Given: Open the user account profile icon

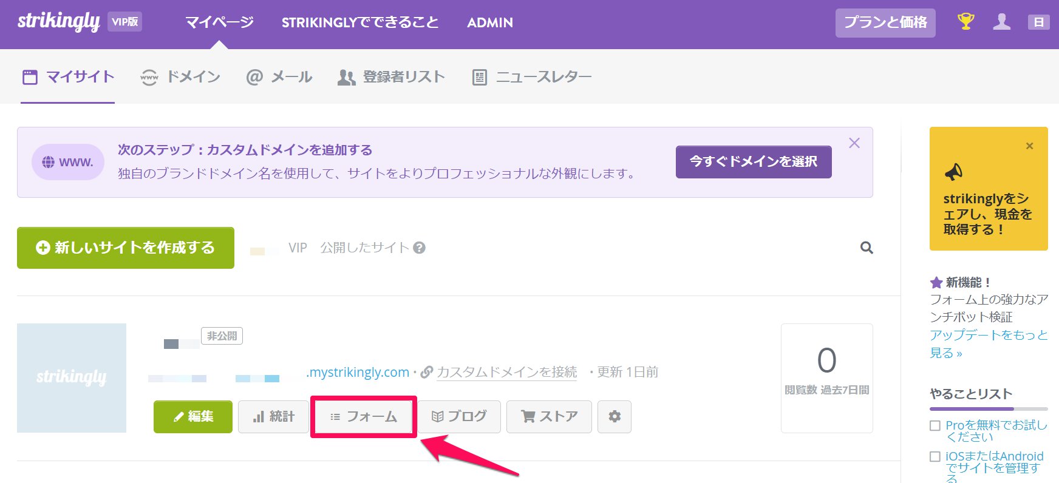Looking at the screenshot, I should [x=1001, y=22].
